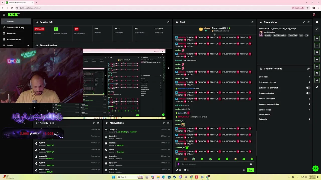Filter the Activity Feed list
Image resolution: width=321 pixels, height=180 pixels.
(x=94, y=123)
